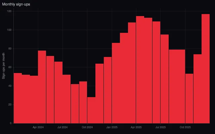This screenshot has height=134, width=215.
Task: Click the January 2025 bar reaching about 86
Action: [116, 83]
